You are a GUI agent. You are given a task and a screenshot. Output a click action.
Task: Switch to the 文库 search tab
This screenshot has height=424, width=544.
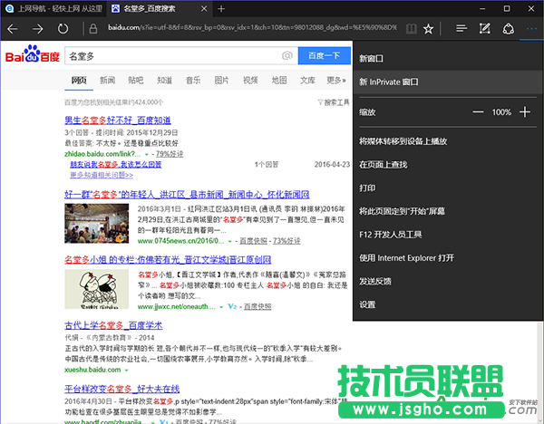307,81
